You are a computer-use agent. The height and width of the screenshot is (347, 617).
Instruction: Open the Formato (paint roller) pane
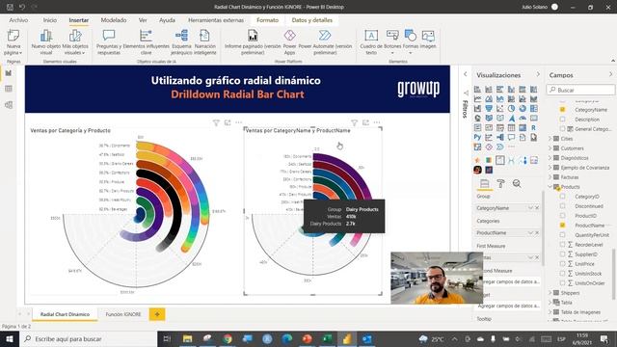click(x=500, y=183)
